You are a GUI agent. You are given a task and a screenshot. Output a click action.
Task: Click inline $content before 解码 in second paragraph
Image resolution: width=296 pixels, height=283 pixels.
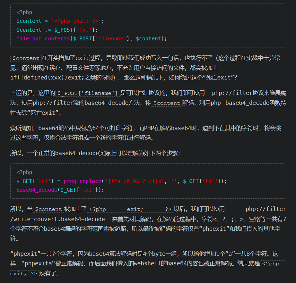click(x=167, y=103)
